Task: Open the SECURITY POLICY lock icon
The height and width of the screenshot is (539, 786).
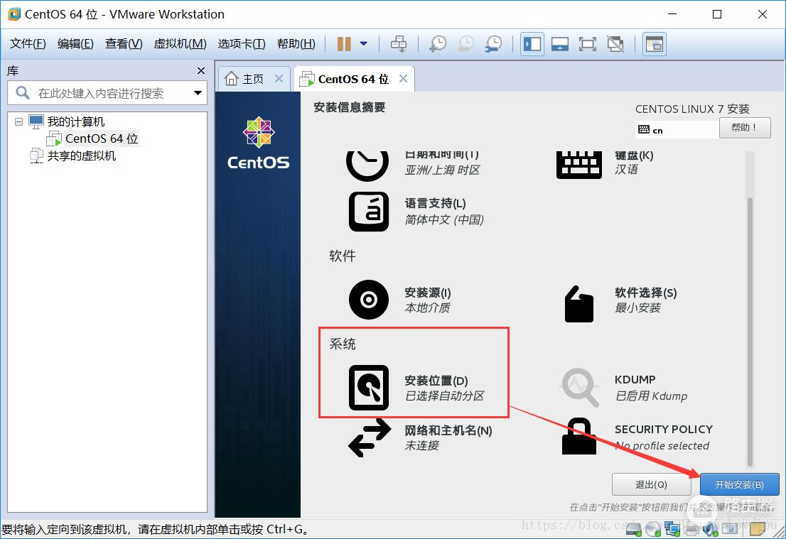Action: pos(578,436)
